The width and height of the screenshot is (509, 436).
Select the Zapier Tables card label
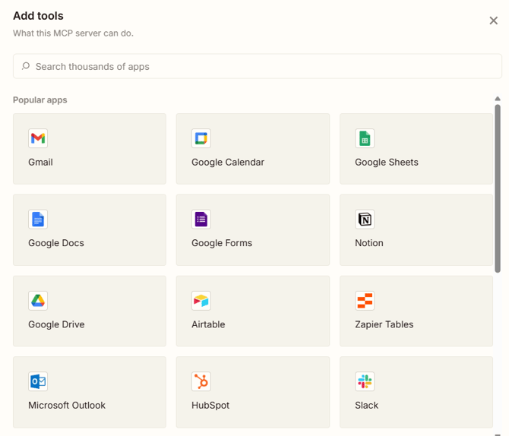(384, 324)
